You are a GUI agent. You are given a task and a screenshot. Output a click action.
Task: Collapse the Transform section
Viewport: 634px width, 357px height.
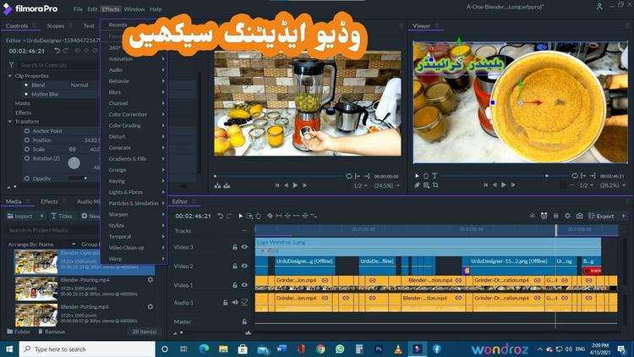click(x=9, y=122)
